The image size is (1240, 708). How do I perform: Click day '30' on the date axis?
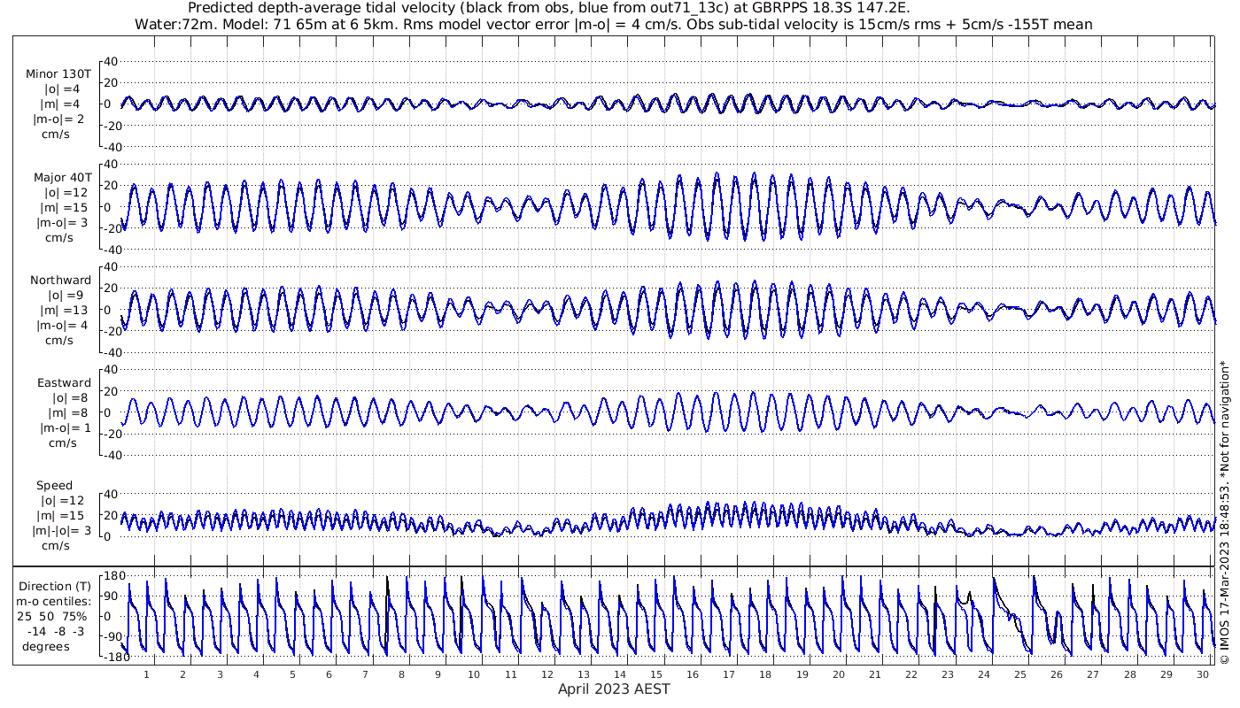(x=1202, y=674)
